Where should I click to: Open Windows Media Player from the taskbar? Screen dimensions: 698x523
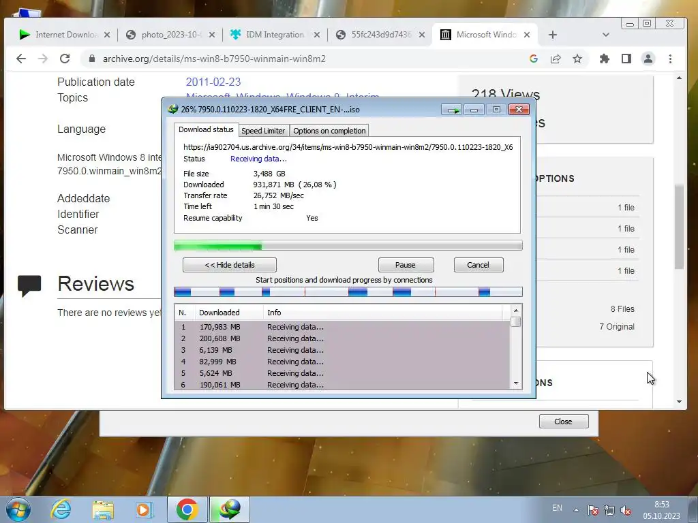145,509
